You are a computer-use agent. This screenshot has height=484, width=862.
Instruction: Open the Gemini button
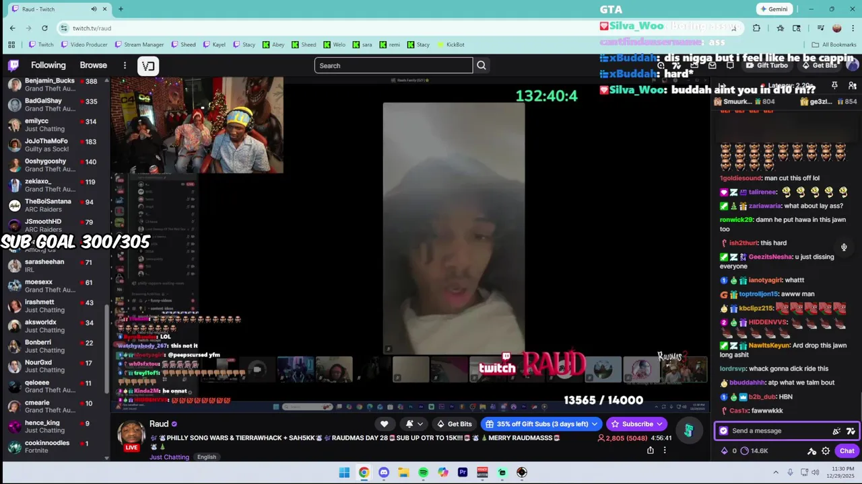773,9
